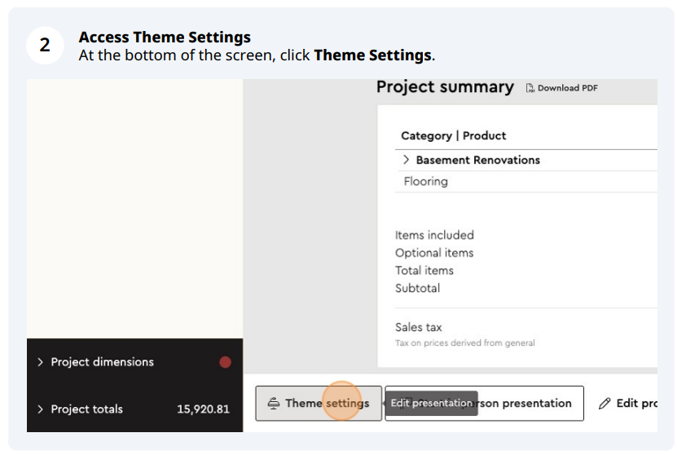Click the Subtotal label

417,288
